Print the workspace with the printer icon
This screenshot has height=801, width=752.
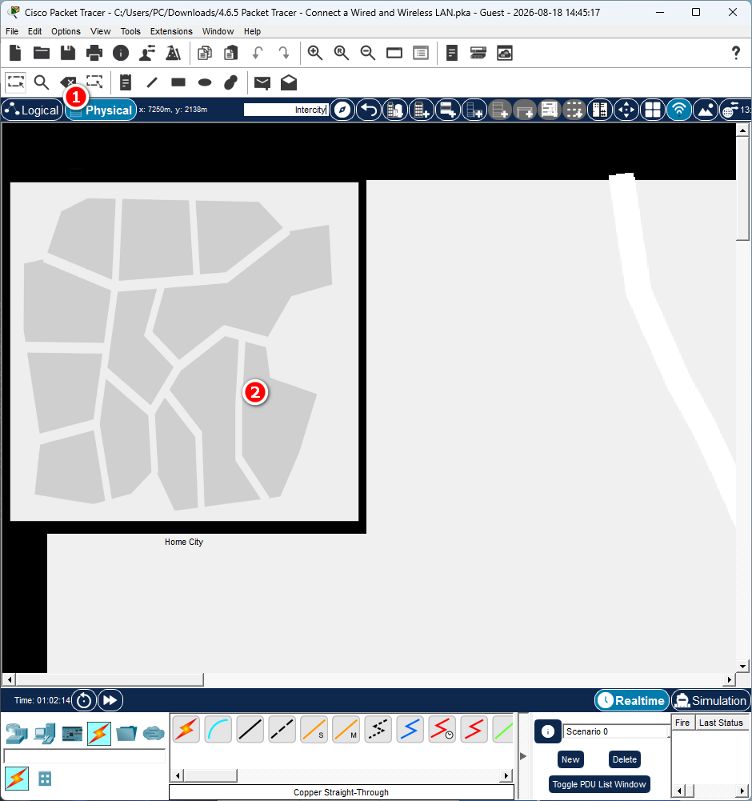point(94,53)
